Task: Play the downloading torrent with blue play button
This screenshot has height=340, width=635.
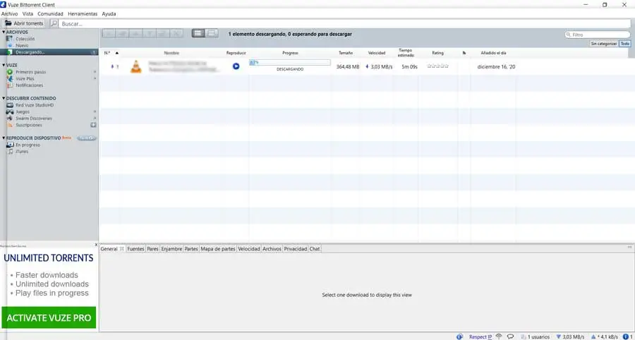Action: click(236, 66)
